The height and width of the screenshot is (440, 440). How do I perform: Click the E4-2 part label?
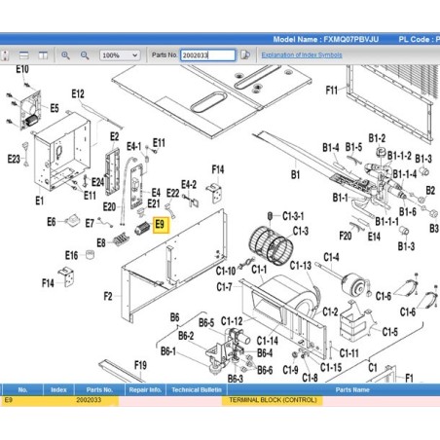(189, 185)
